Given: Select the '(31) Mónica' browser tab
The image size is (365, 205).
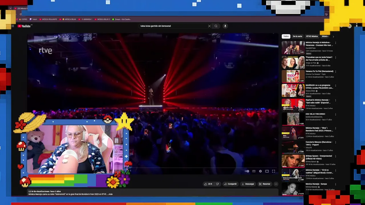Looking at the screenshot, I should point(21,9).
